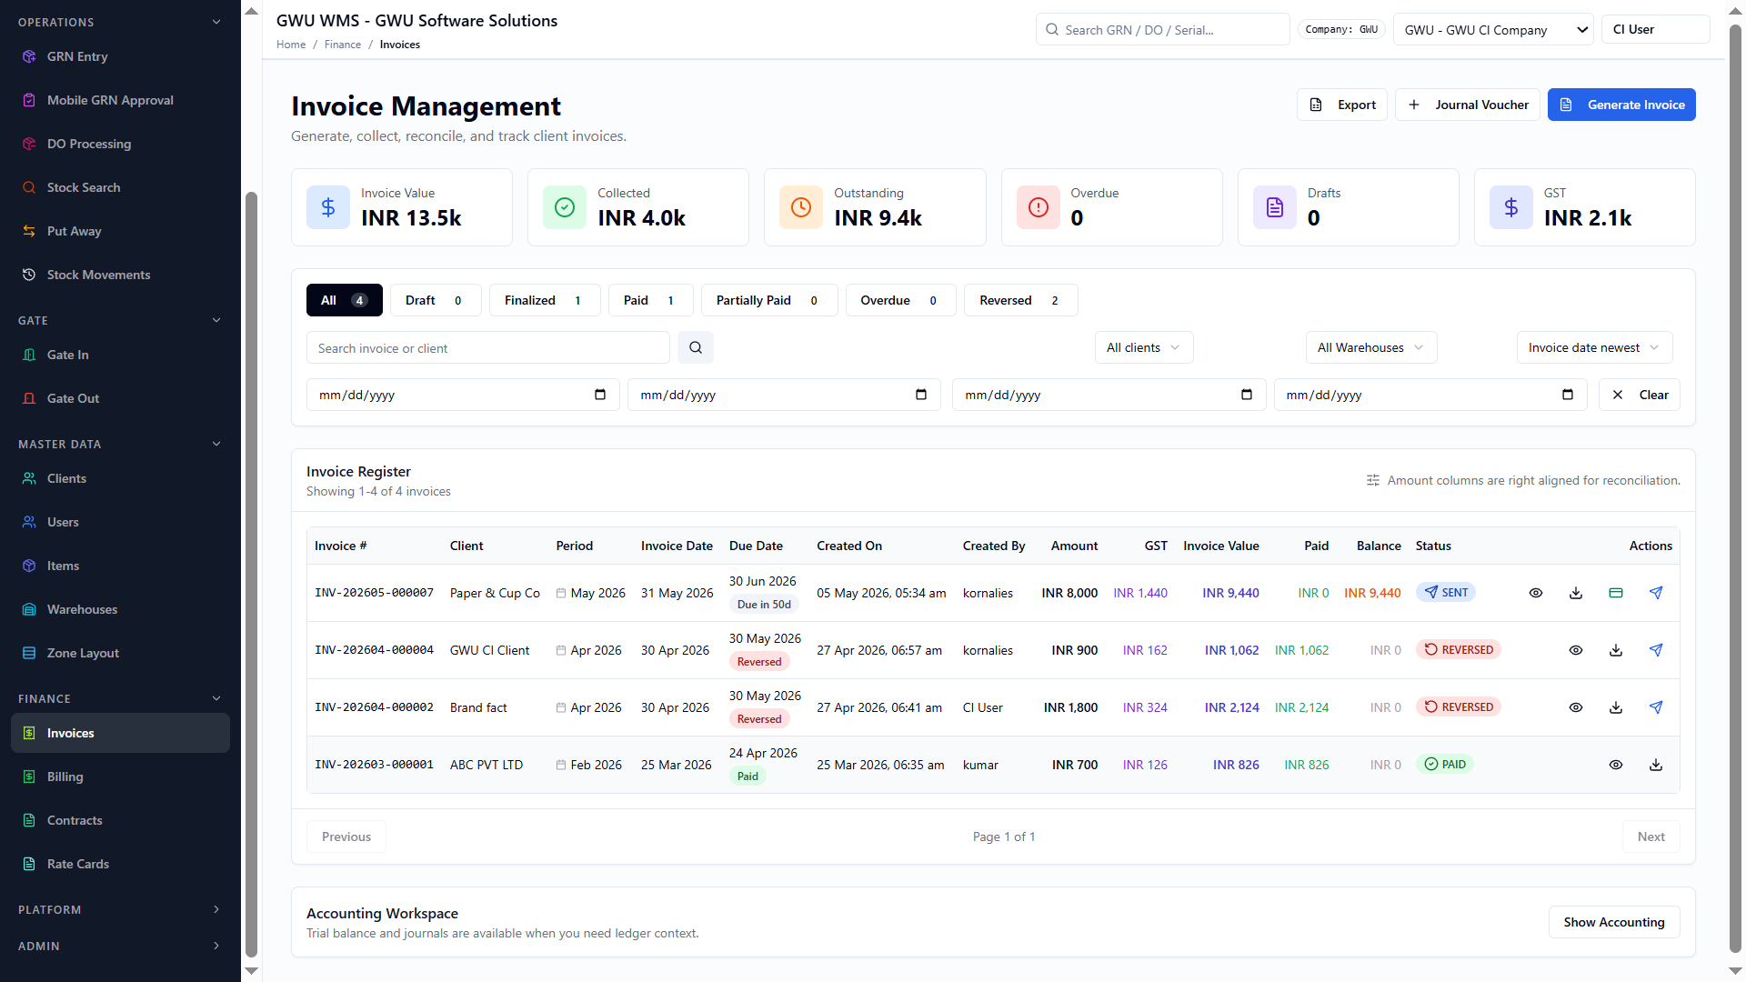Viewport: 1746px width, 982px height.
Task: Download invoice INV-202604-000004
Action: pyautogui.click(x=1616, y=650)
